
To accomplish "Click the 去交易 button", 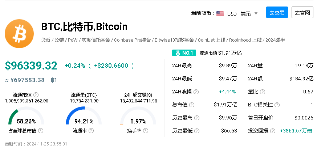I will 277,13.
